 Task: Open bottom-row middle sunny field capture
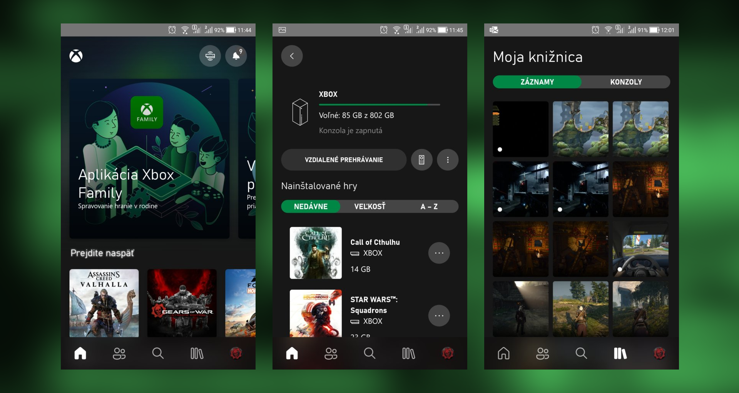click(x=580, y=309)
